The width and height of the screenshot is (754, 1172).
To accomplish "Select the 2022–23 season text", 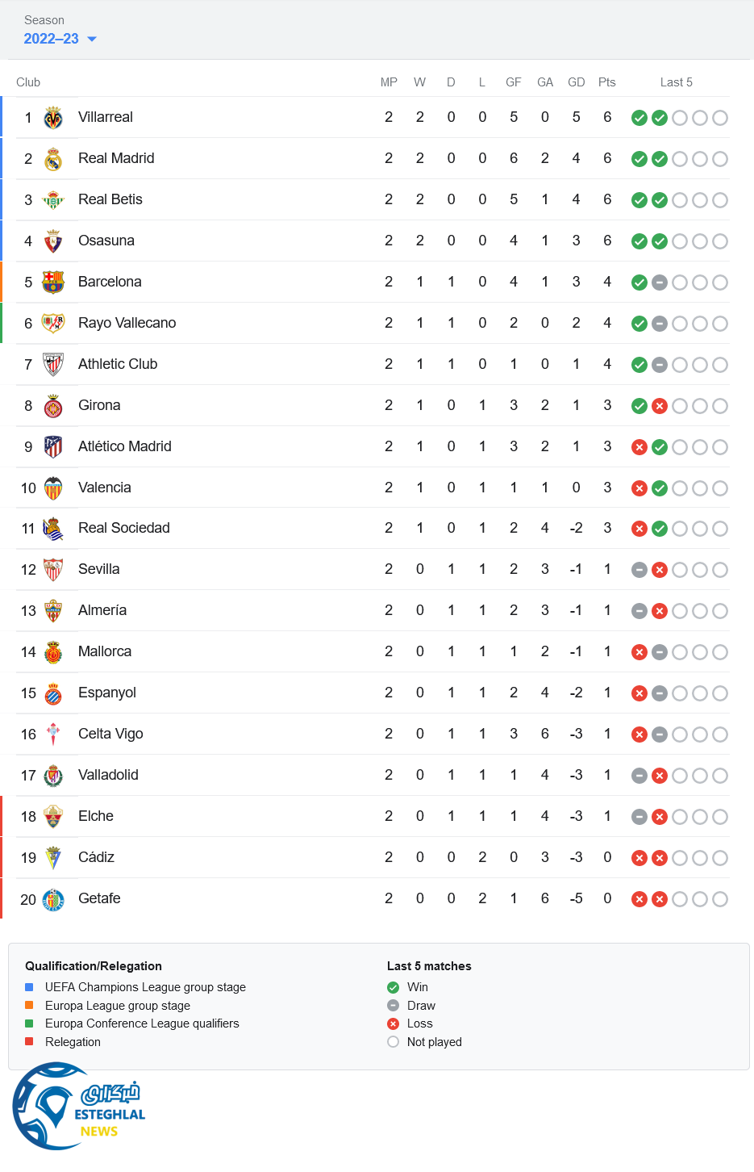I will coord(51,39).
